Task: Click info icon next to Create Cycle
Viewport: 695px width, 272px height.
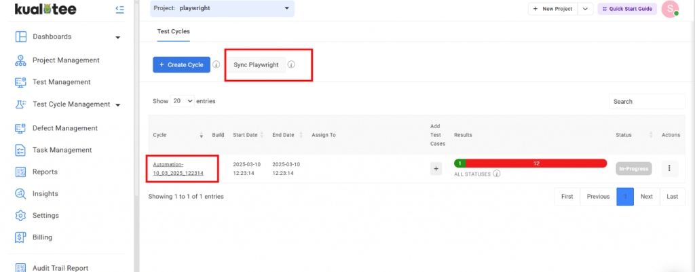Action: tap(217, 64)
